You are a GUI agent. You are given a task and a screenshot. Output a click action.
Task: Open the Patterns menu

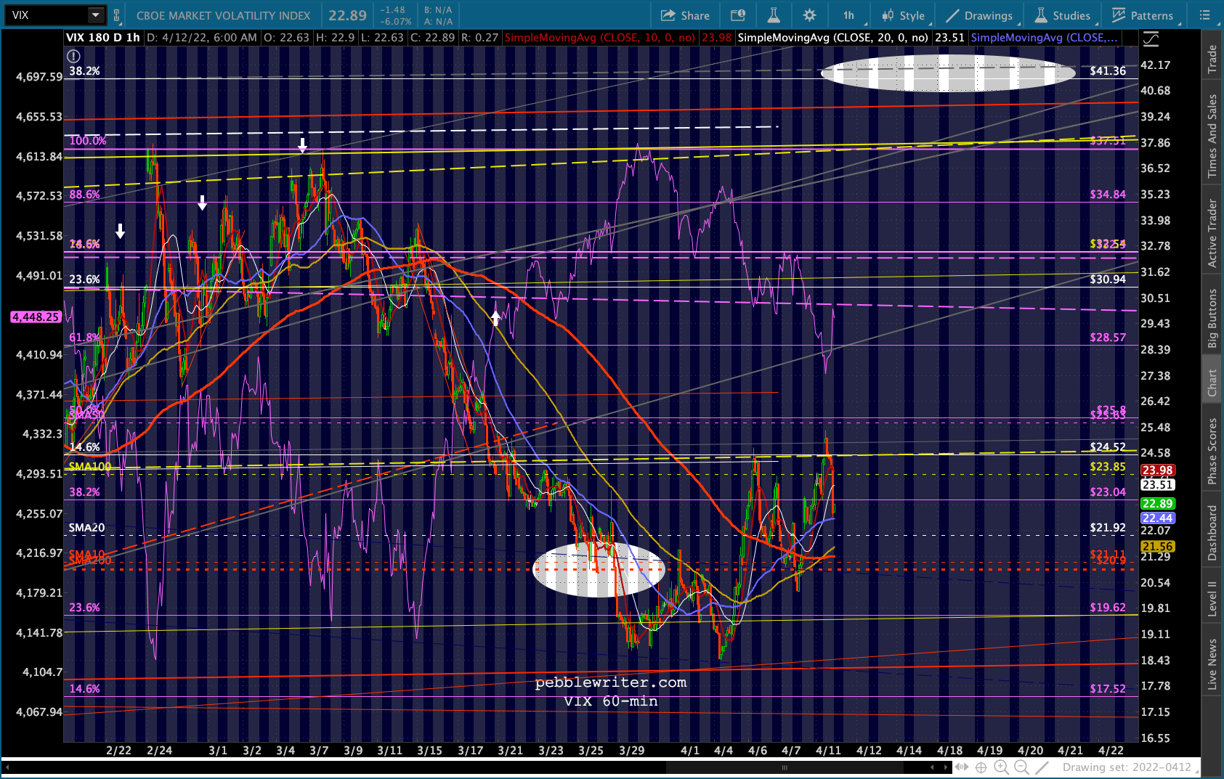tap(1143, 15)
